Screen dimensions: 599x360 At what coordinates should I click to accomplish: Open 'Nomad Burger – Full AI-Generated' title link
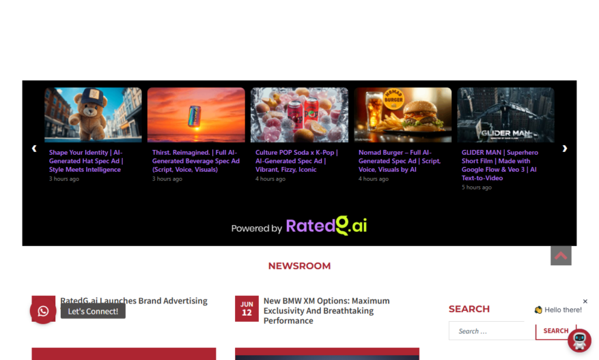point(400,161)
